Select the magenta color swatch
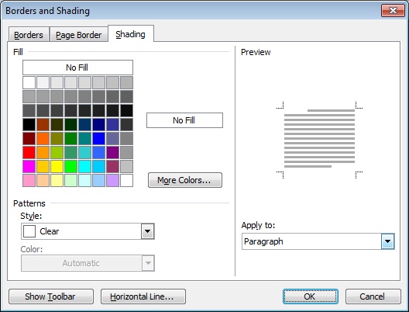This screenshot has height=312, width=409. click(29, 167)
